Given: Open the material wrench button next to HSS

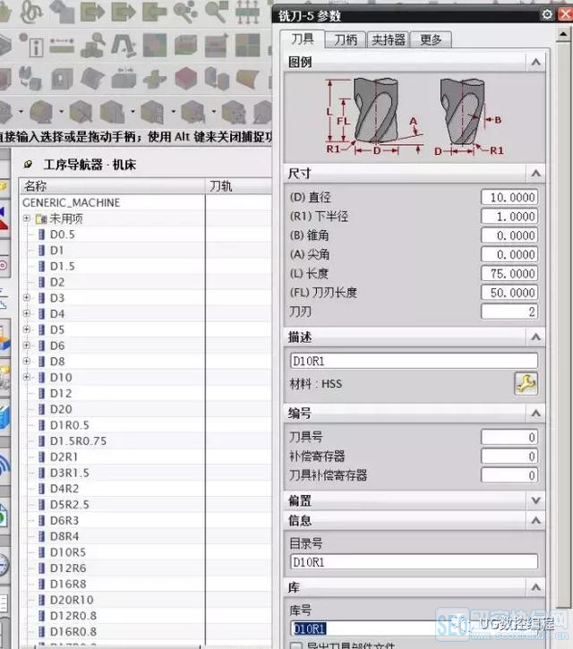Looking at the screenshot, I should [x=526, y=383].
